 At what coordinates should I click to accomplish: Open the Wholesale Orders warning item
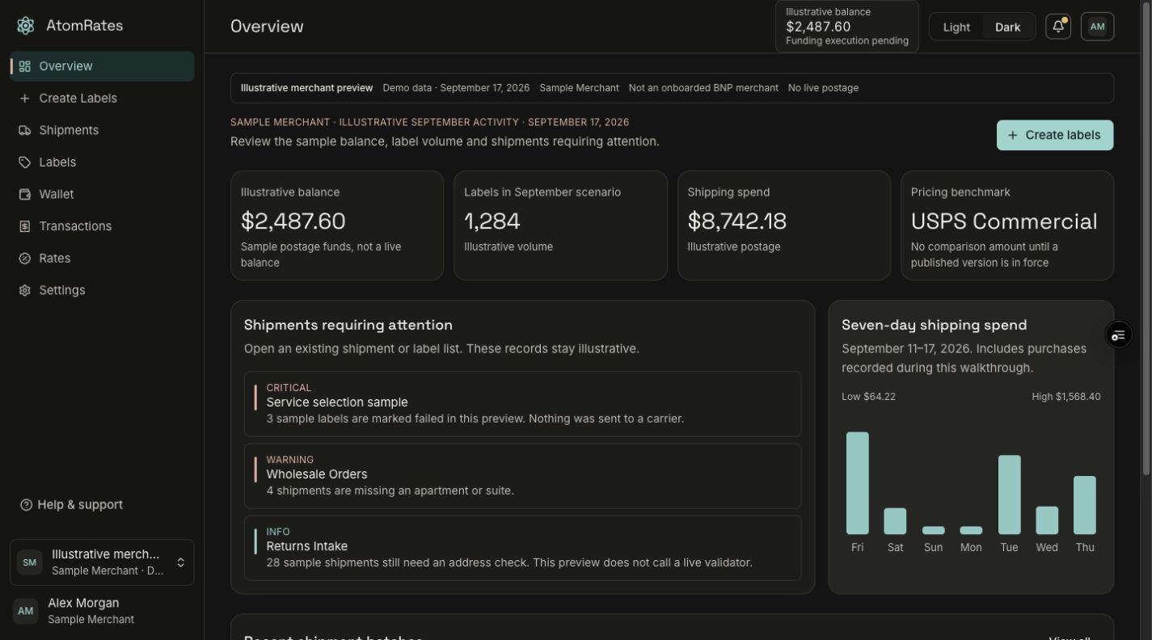pos(522,476)
